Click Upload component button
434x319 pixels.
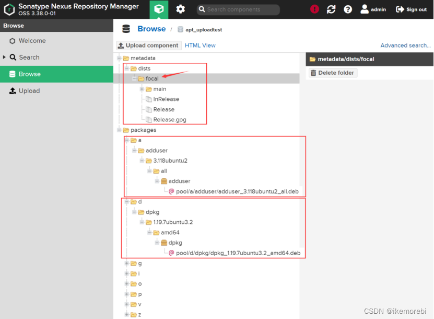pyautogui.click(x=148, y=45)
